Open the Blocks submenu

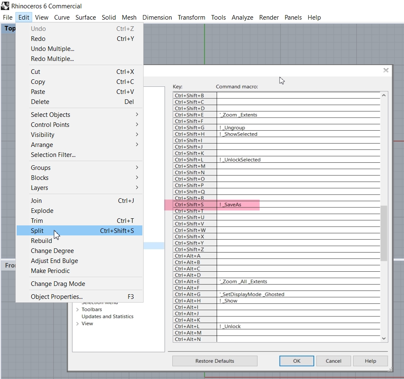pyautogui.click(x=39, y=178)
